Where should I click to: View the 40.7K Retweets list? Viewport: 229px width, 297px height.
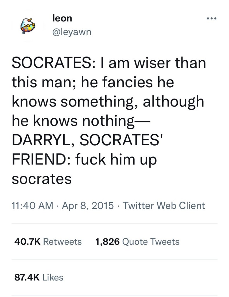[48, 242]
